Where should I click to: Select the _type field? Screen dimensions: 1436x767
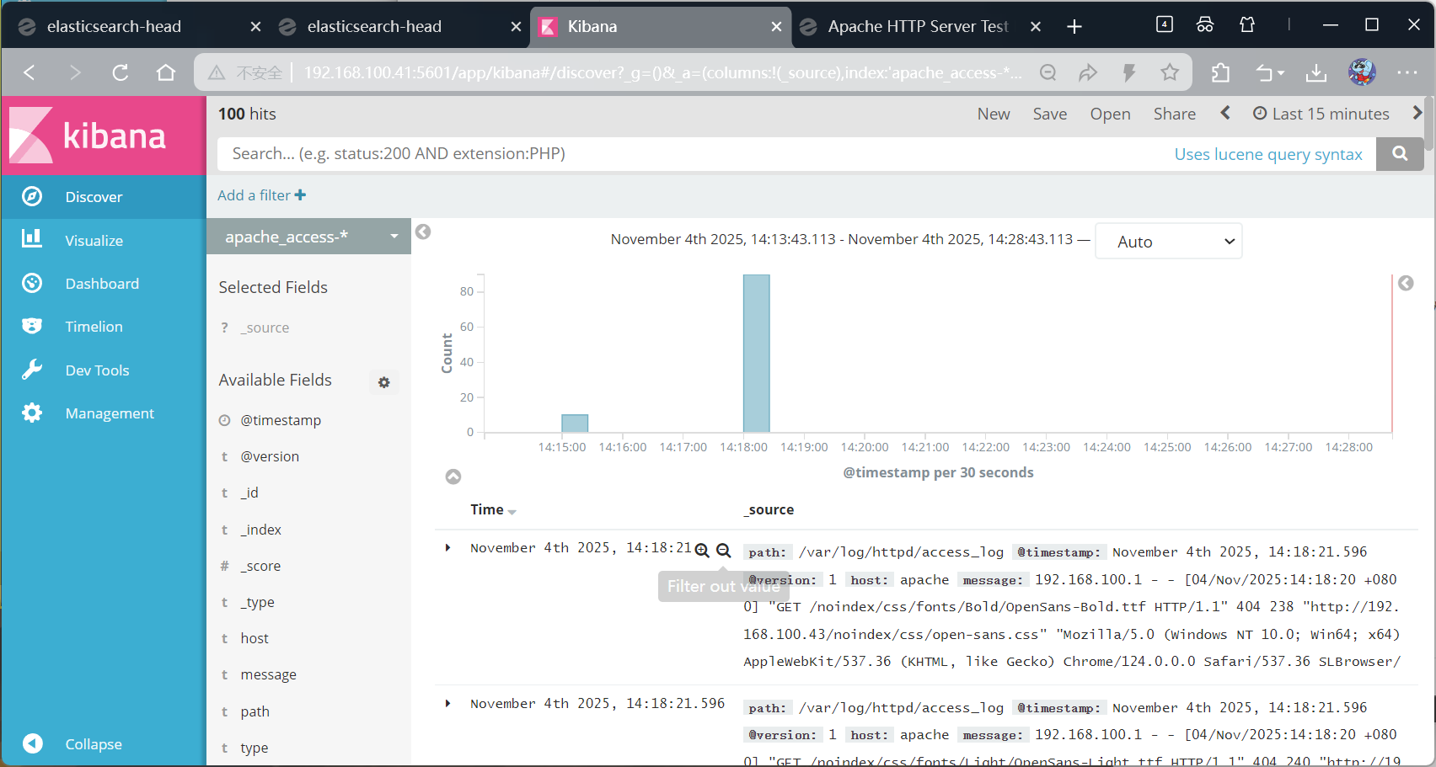coord(257,602)
